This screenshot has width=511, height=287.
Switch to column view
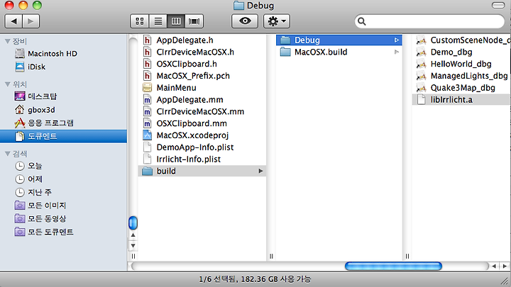point(176,21)
